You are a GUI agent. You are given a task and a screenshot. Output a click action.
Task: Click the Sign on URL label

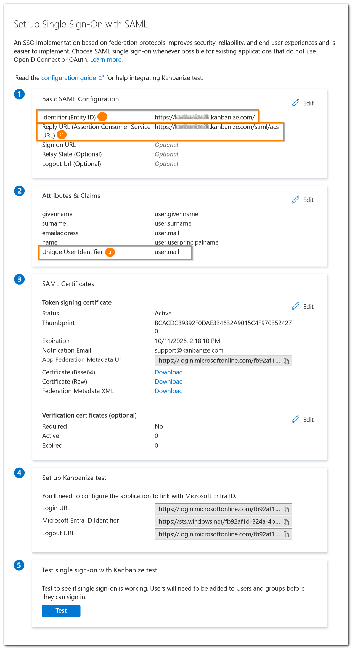59,145
